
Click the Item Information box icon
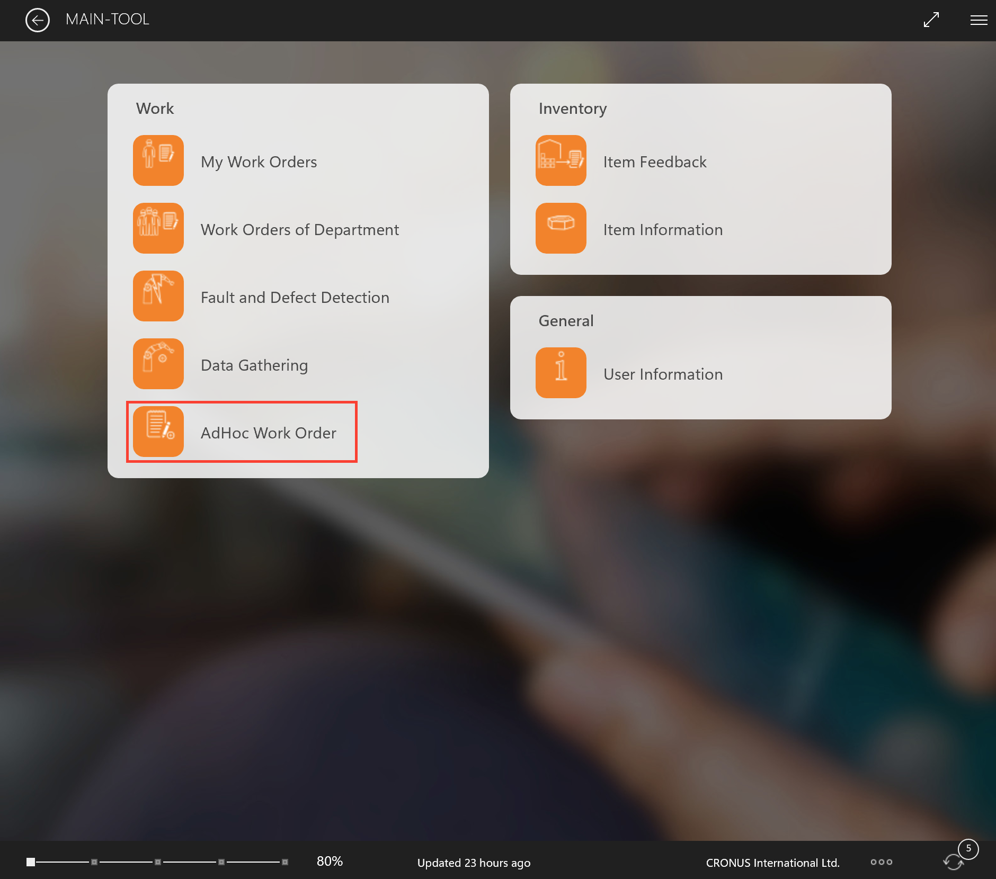(561, 228)
